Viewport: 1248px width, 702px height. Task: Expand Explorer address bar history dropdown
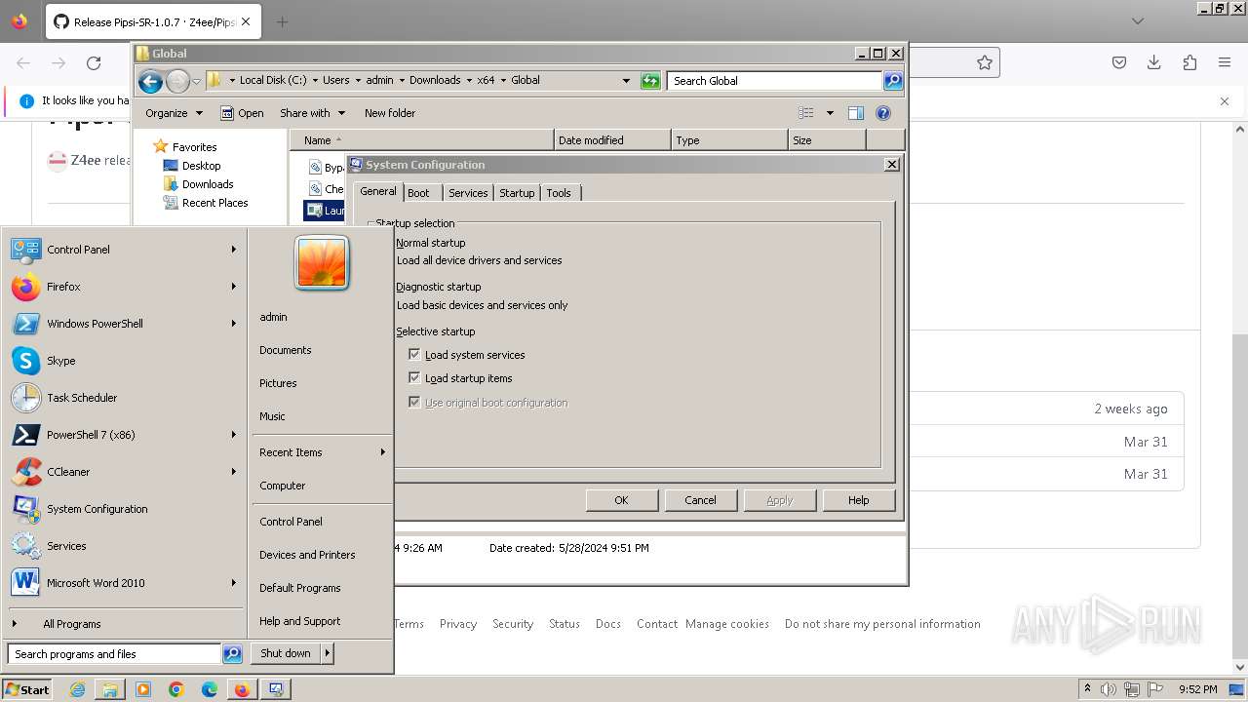coord(626,81)
